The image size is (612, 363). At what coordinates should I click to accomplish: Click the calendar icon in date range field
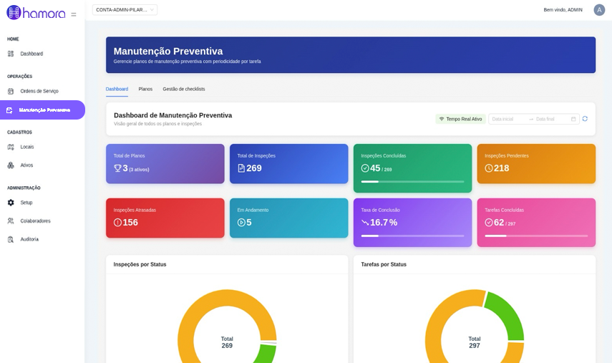(x=573, y=119)
